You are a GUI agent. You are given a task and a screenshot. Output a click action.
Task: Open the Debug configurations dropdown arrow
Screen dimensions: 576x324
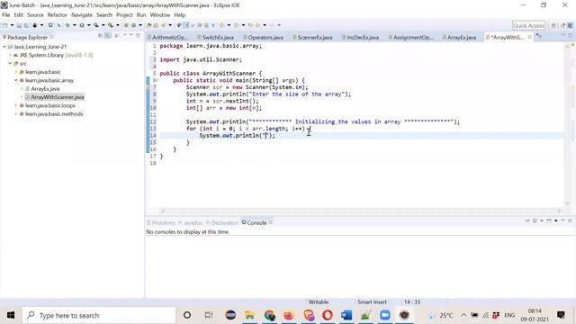[74, 25]
